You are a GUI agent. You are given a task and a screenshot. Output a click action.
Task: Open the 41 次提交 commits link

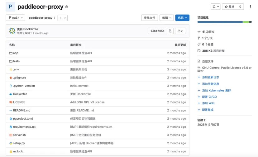click(x=208, y=32)
